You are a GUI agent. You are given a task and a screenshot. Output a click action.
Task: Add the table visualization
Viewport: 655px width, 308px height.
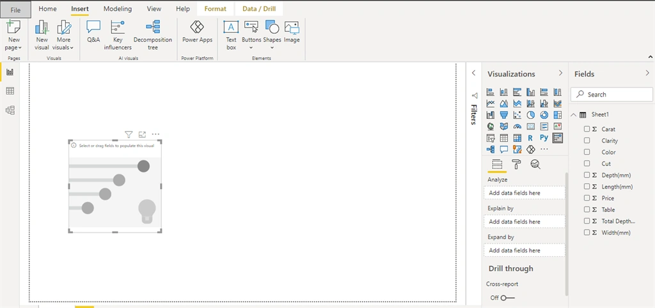click(x=504, y=138)
